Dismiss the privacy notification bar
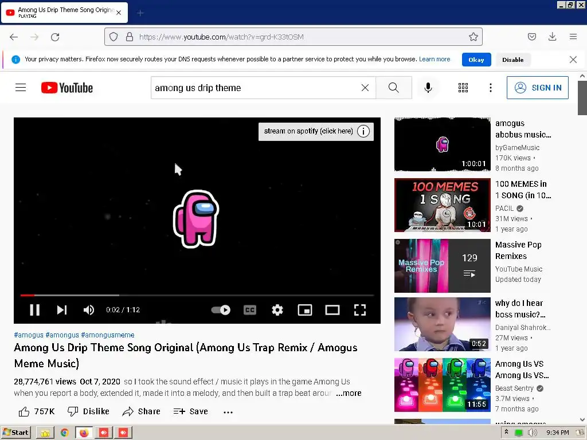This screenshot has height=440, width=587. coord(573,60)
